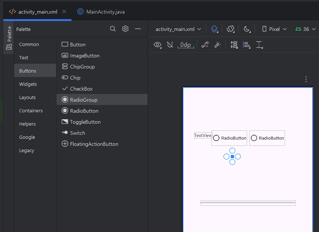Change the 0dp default margins value

click(x=186, y=45)
